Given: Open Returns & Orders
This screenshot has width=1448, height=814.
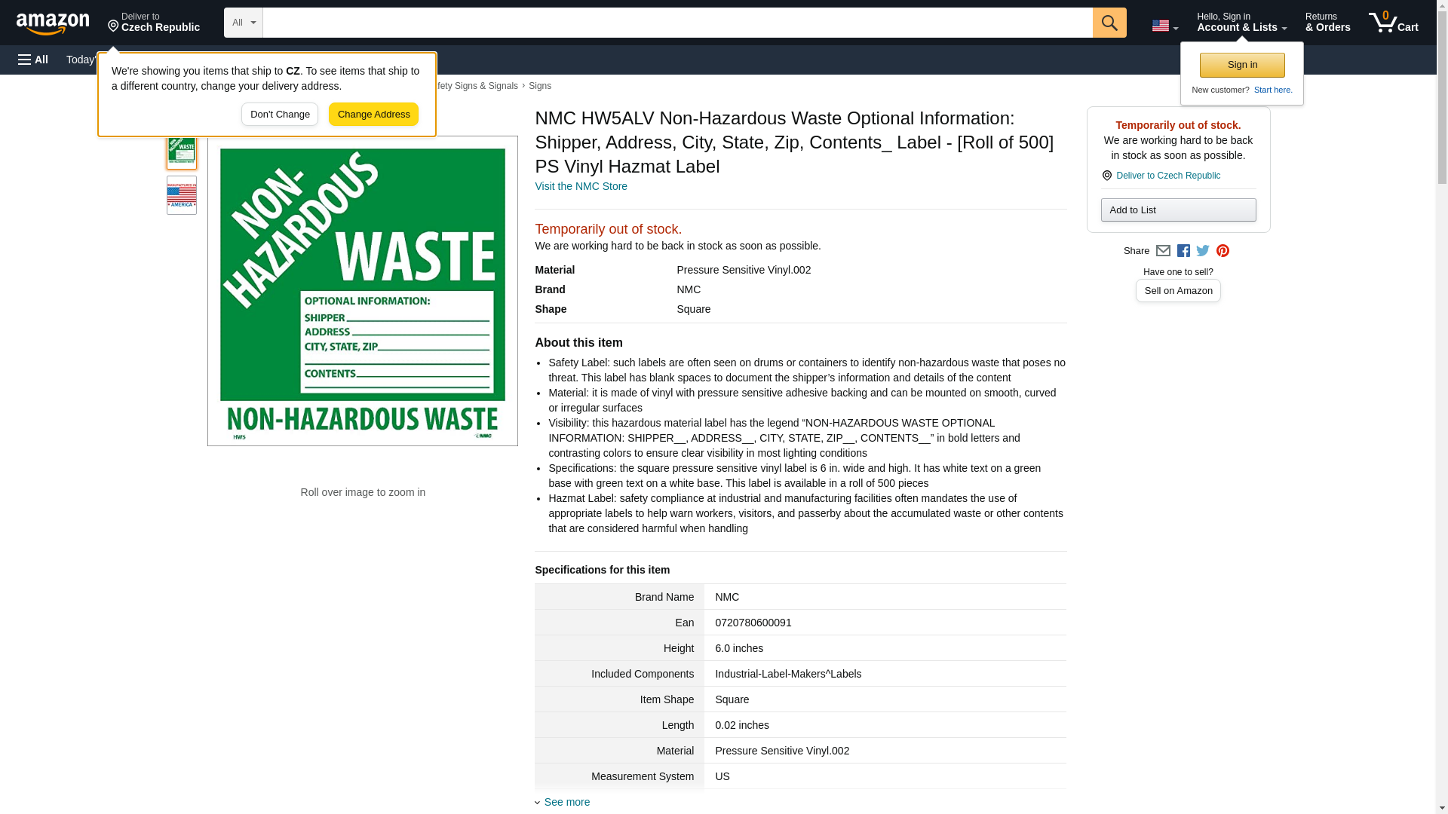Looking at the screenshot, I should 1327,23.
